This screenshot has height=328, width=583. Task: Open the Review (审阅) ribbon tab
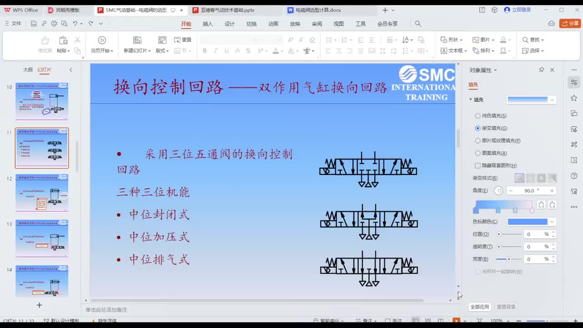(x=317, y=24)
